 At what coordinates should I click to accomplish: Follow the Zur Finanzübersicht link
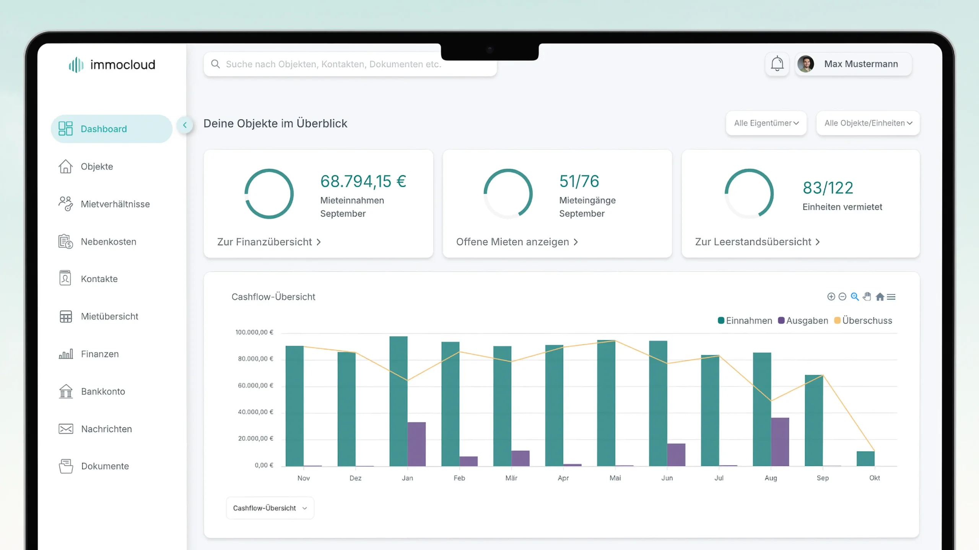tap(269, 242)
